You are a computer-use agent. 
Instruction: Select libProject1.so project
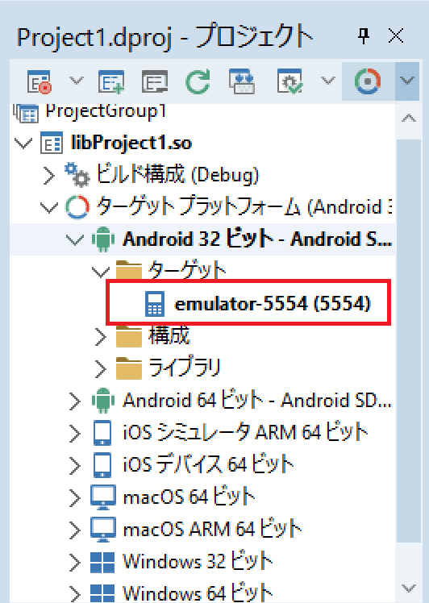click(131, 143)
